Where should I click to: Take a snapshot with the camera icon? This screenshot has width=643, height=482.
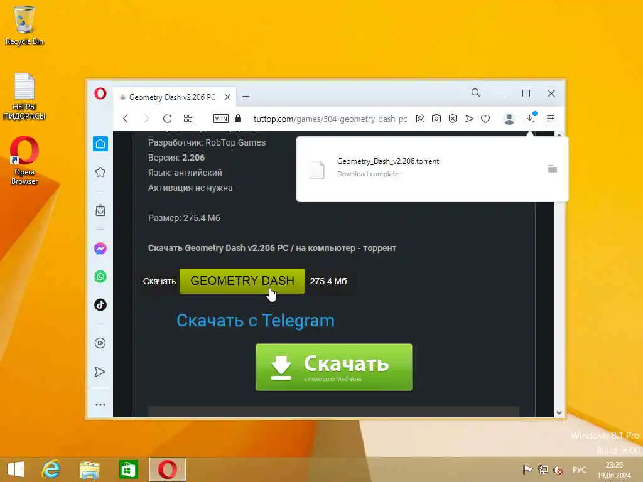pos(436,119)
